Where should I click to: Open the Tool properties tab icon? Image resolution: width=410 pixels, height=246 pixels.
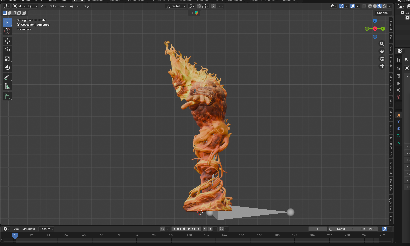pos(399,60)
